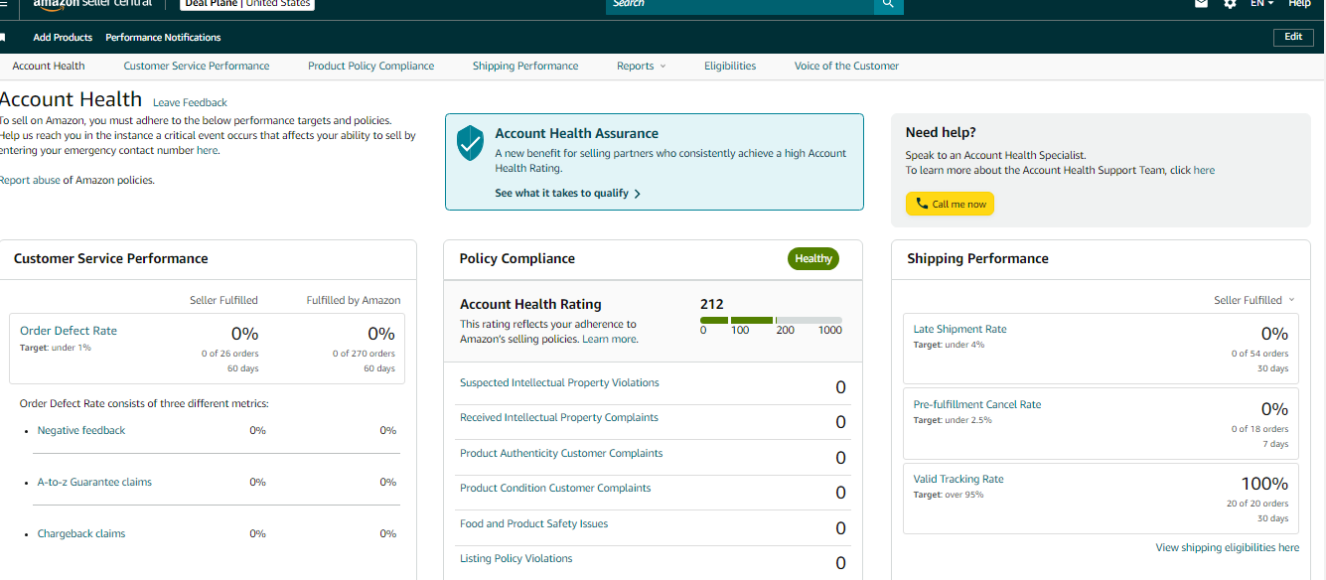The height and width of the screenshot is (580, 1326).
Task: Click the emergency contact 'here' link
Action: [x=207, y=151]
